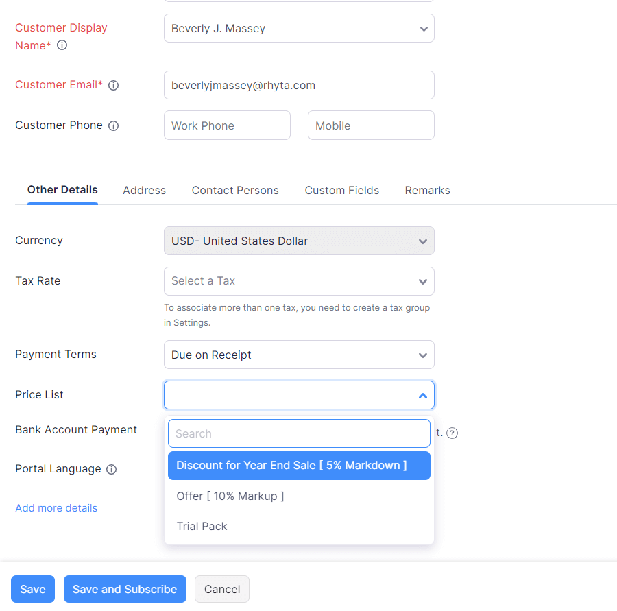
Task: Switch to the Address tab
Action: (144, 190)
